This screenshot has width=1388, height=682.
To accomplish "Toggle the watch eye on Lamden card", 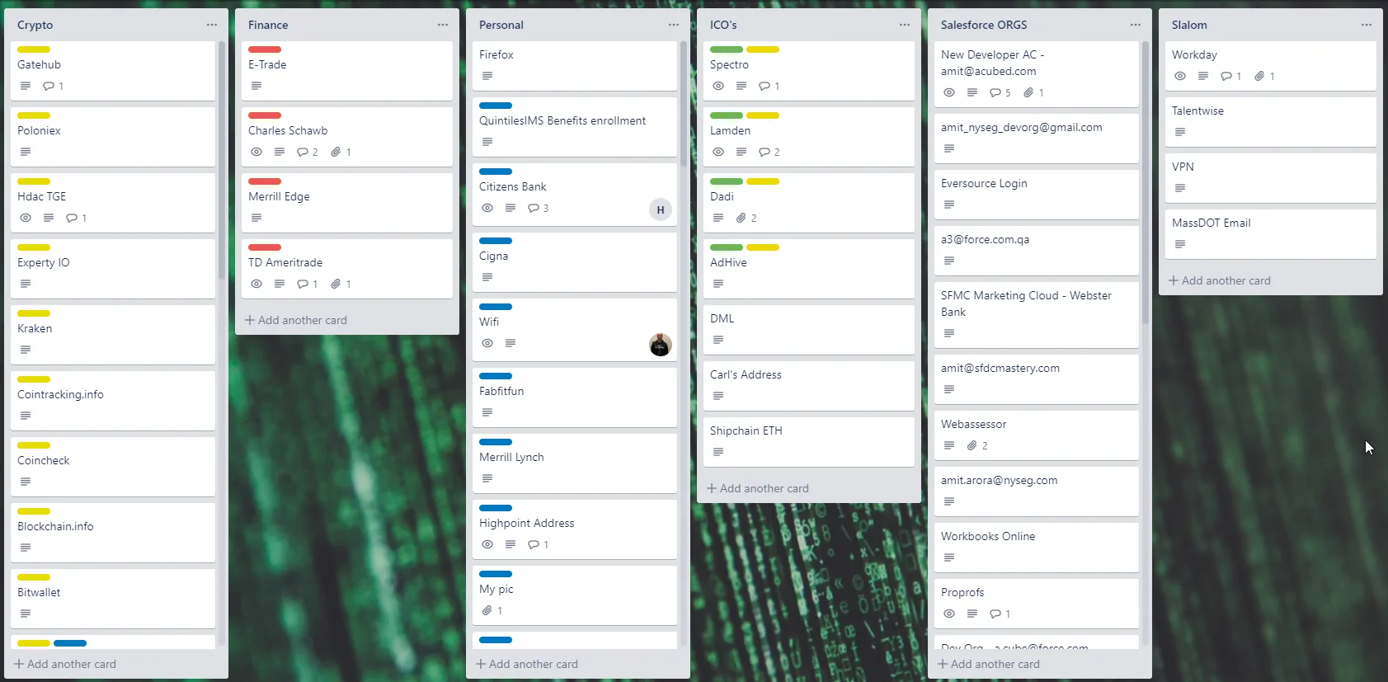I will tap(718, 152).
